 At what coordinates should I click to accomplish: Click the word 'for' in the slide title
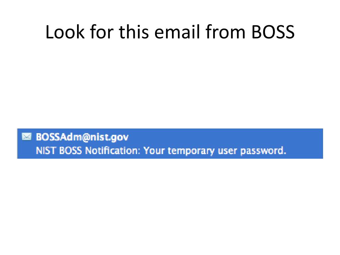click(102, 32)
